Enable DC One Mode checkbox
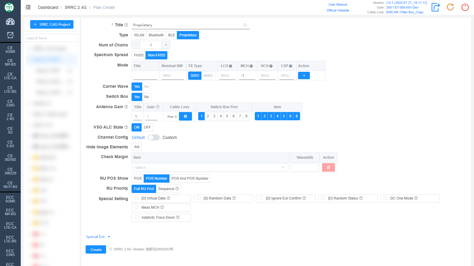Viewport: 474px width, 266px height. tap(385, 198)
